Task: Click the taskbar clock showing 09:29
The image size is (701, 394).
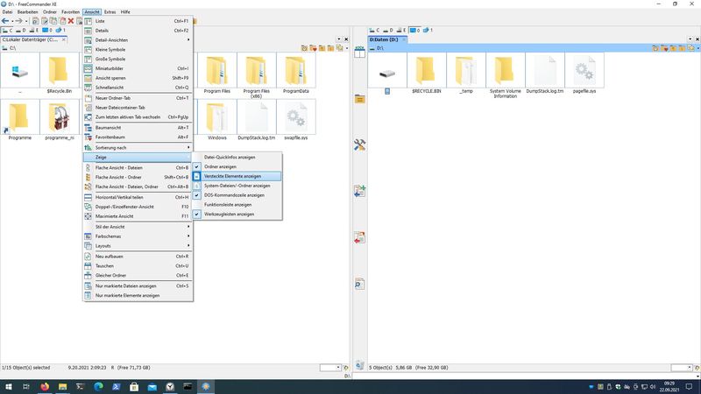Action: coord(669,386)
